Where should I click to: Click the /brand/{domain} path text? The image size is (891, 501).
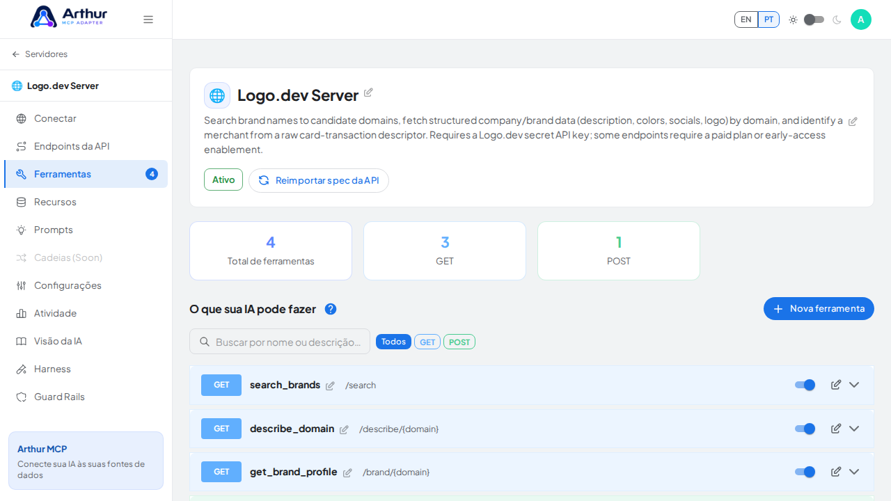(x=396, y=472)
